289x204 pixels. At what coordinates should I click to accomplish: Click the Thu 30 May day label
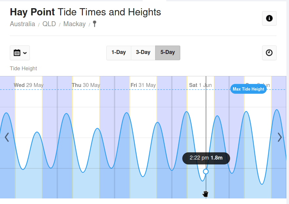[86, 85]
